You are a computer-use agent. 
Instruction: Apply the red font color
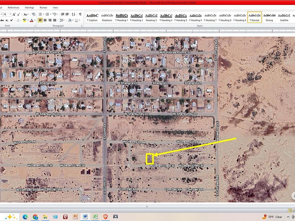(x=31, y=20)
